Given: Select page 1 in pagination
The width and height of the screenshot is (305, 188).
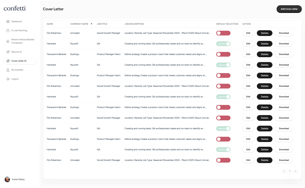Looking at the screenshot, I should tap(290, 171).
